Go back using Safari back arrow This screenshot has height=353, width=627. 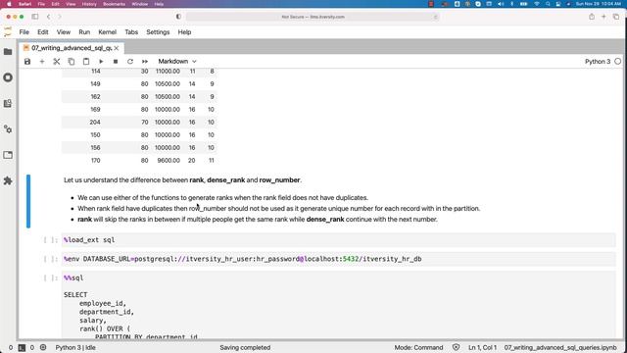click(48, 17)
